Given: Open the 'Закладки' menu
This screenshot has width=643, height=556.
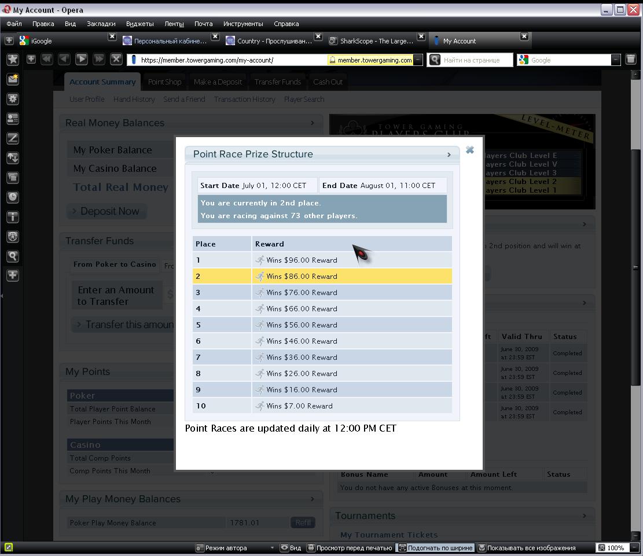Looking at the screenshot, I should [101, 24].
